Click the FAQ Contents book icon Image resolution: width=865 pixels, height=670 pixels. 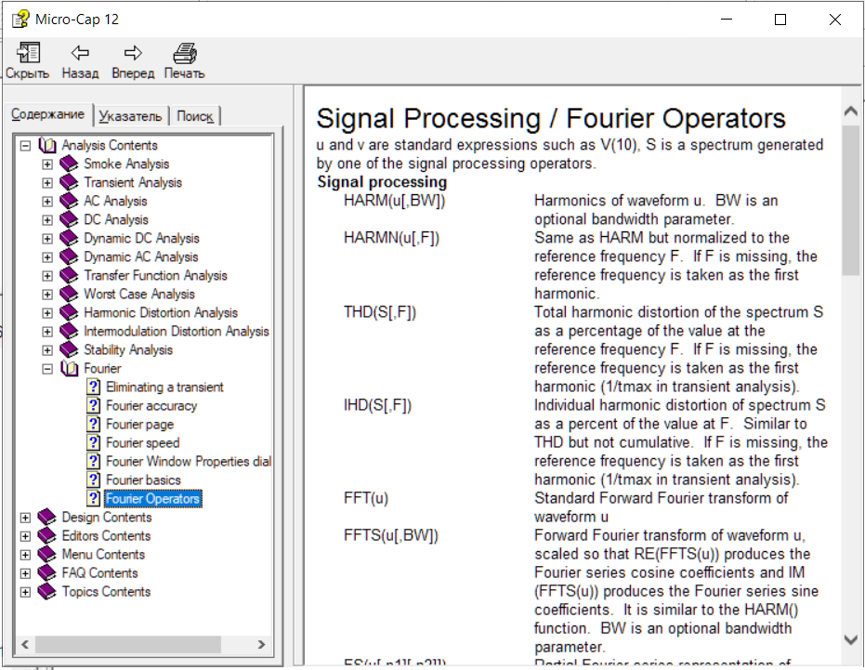(46, 572)
